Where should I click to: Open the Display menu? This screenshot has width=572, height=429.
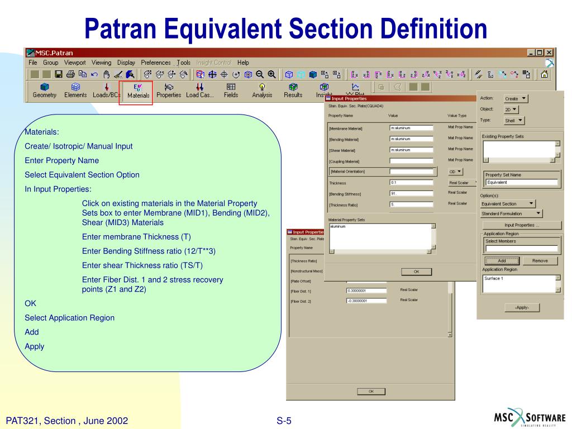click(126, 63)
